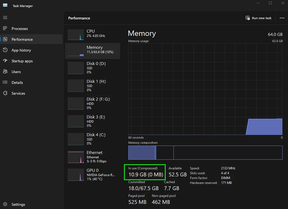Click the Disk 2 (F: G:) label
288x209 pixels.
[98, 99]
